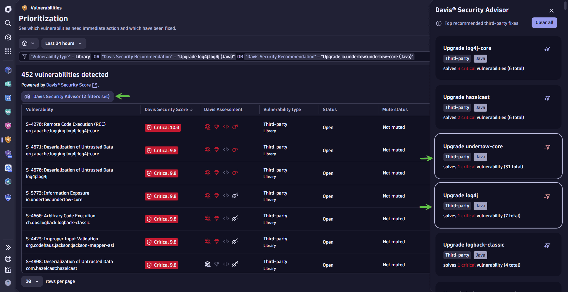Viewport: 568px width, 292px height.
Task: Click the Mute status column header
Action: pyautogui.click(x=395, y=110)
